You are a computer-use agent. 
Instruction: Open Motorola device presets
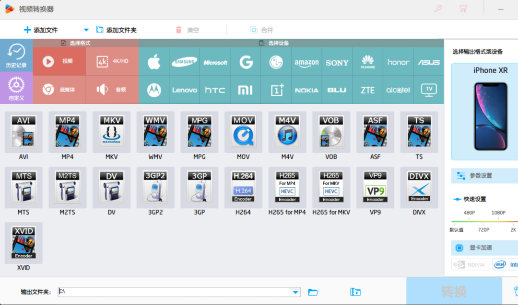pyautogui.click(x=154, y=90)
